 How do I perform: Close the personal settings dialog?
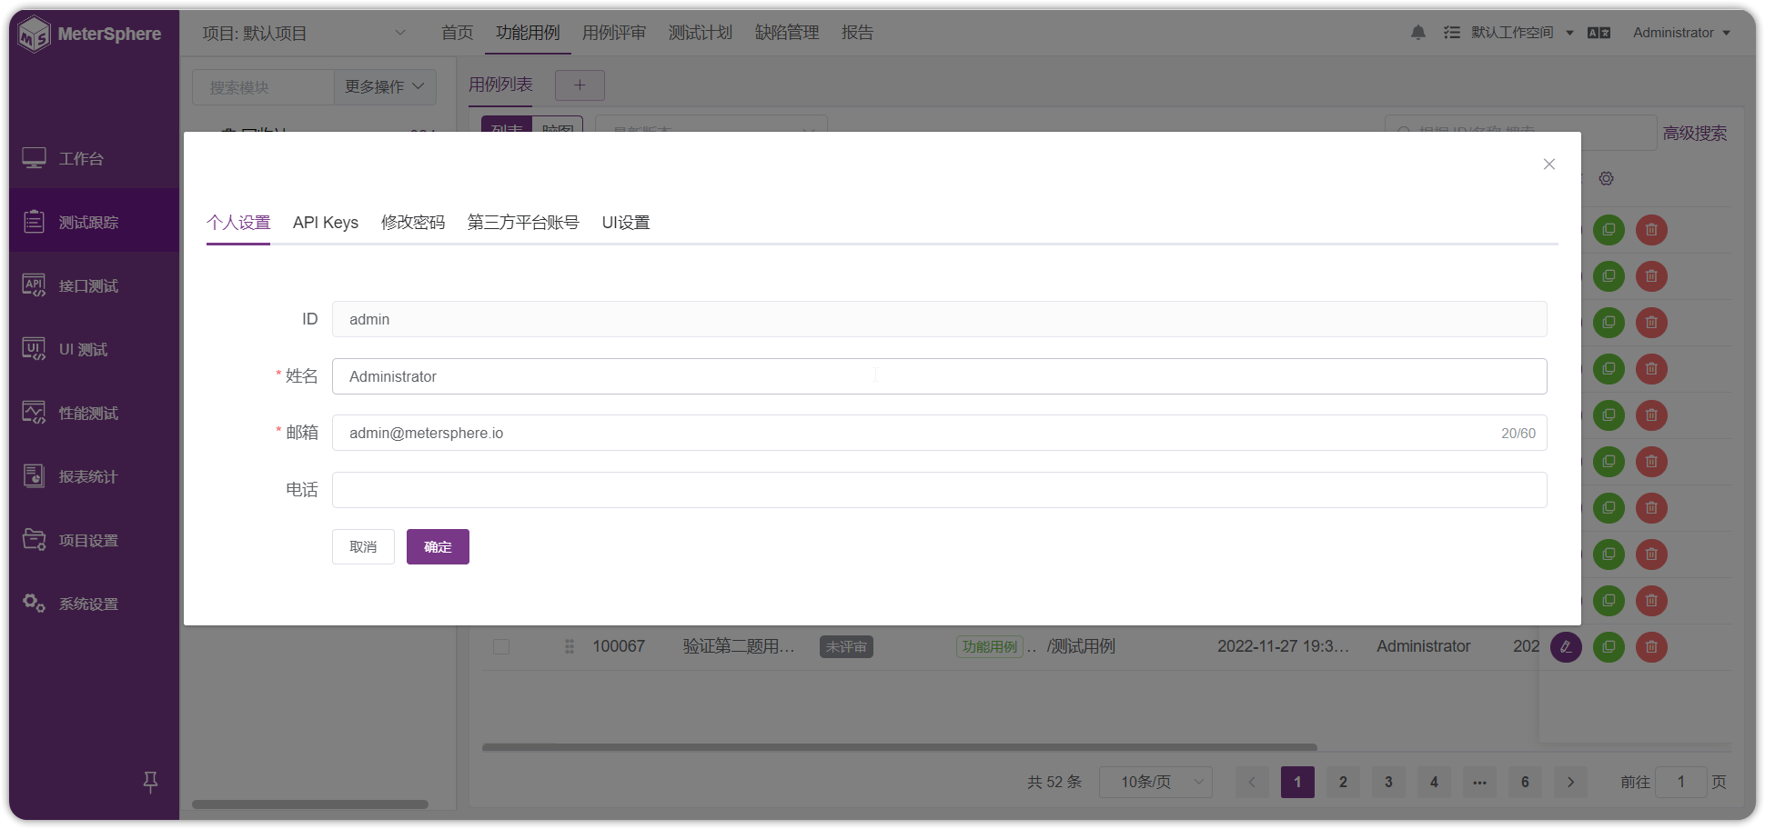(x=1549, y=165)
